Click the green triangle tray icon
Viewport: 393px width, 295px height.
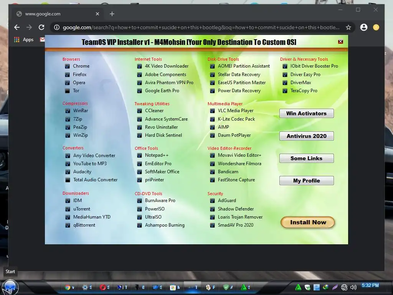[298, 287]
